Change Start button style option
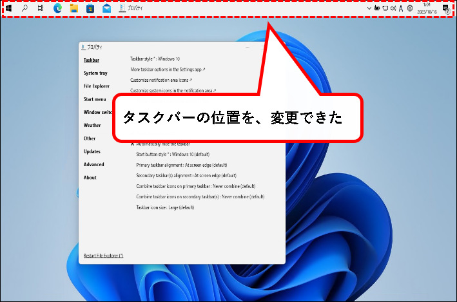 pos(177,155)
